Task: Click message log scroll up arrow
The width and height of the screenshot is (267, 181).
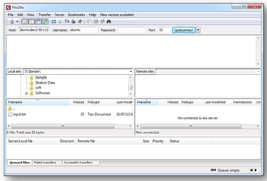Action: coord(258,38)
